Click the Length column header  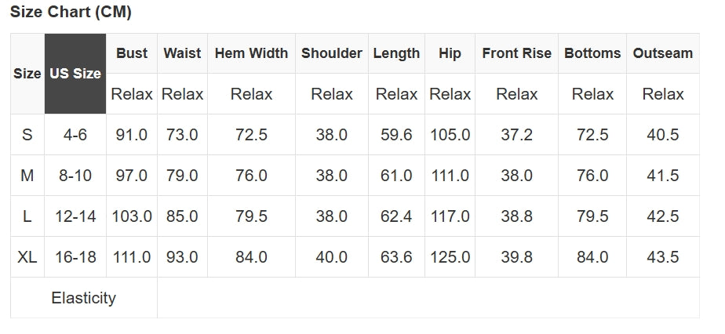coord(396,53)
